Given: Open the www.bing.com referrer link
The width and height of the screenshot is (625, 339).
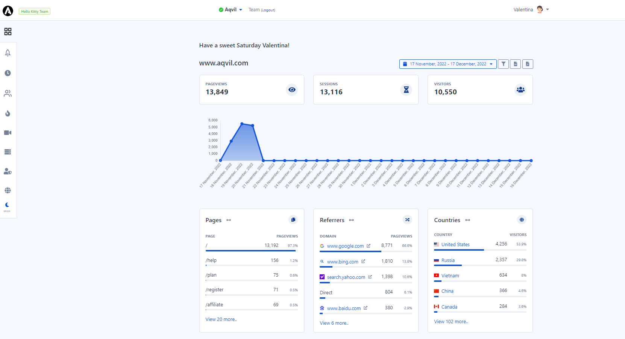Looking at the screenshot, I should pyautogui.click(x=343, y=262).
